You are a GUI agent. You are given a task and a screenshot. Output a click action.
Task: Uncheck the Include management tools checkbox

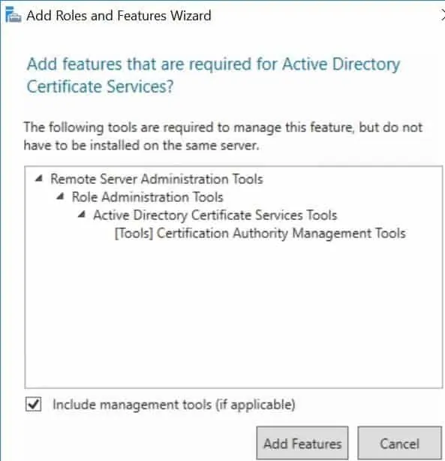click(34, 404)
